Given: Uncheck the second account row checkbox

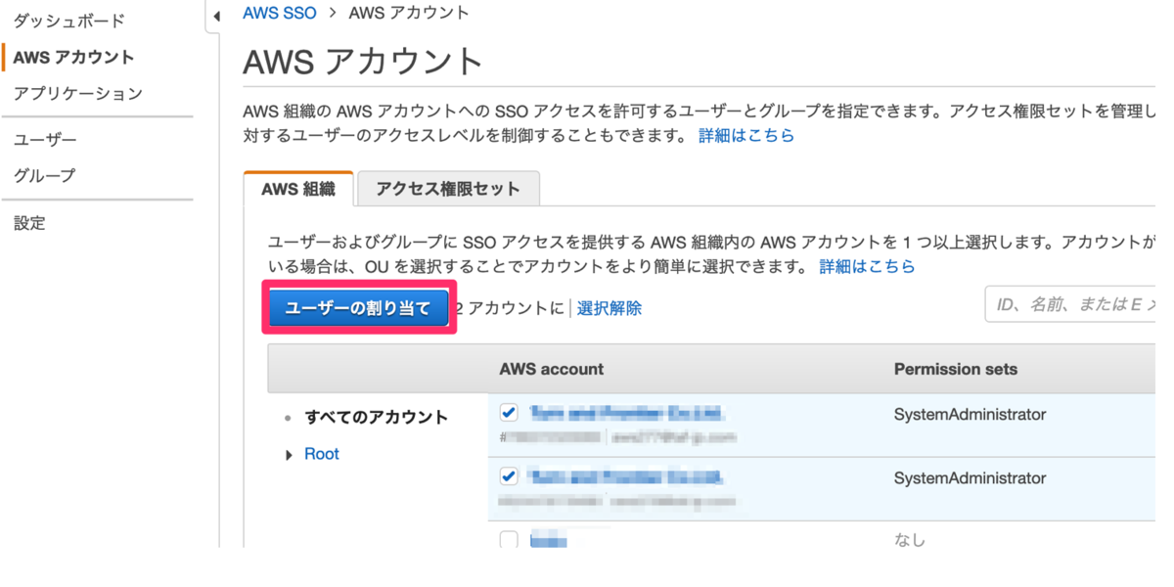Looking at the screenshot, I should [x=509, y=476].
